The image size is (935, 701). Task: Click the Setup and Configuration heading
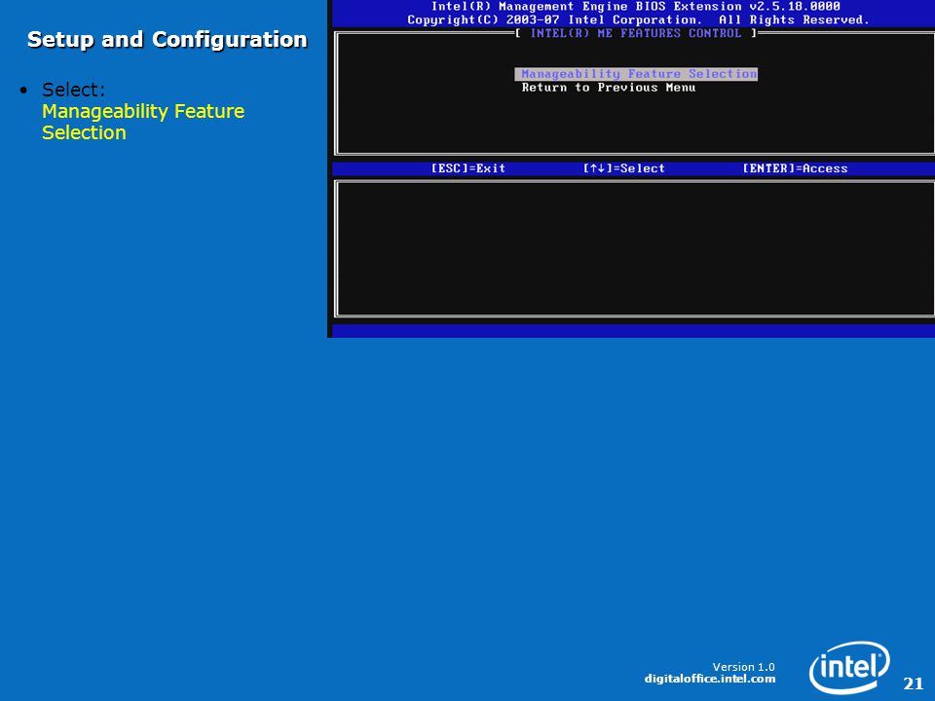(x=167, y=39)
